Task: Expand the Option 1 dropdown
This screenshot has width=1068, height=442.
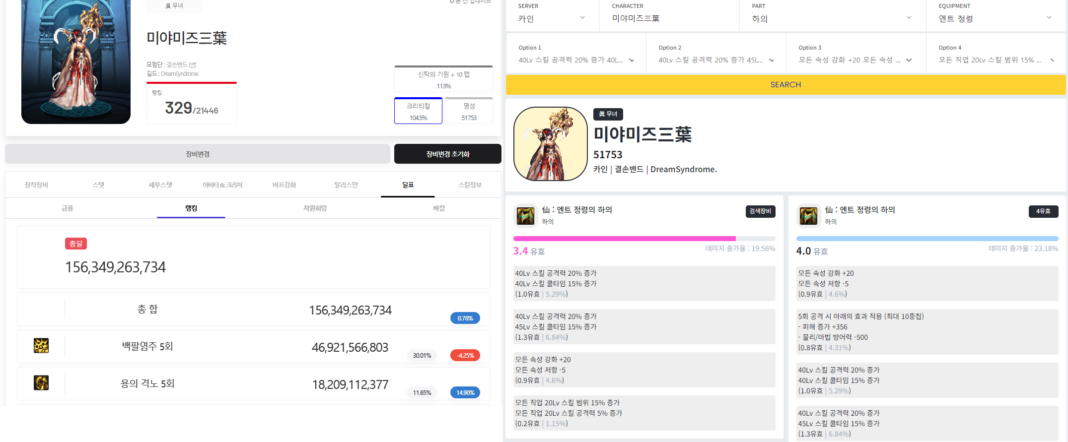Action: click(576, 60)
